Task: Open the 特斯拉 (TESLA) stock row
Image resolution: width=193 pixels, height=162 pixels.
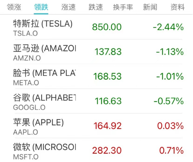Action: [x=96, y=27]
